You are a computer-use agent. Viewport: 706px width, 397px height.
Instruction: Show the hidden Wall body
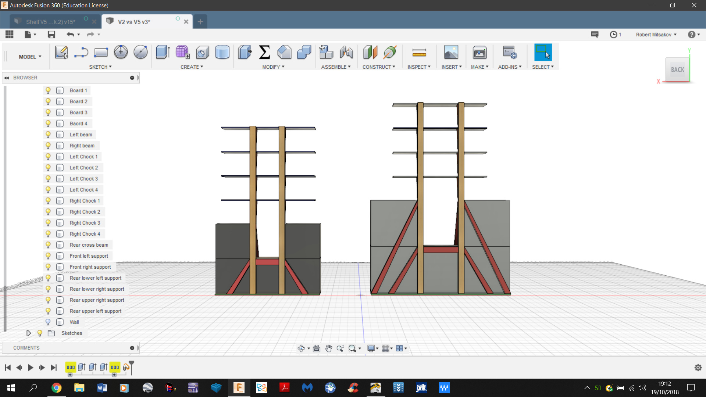tap(48, 322)
